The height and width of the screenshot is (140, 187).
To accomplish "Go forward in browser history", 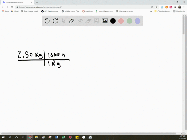I will coord(7,7).
